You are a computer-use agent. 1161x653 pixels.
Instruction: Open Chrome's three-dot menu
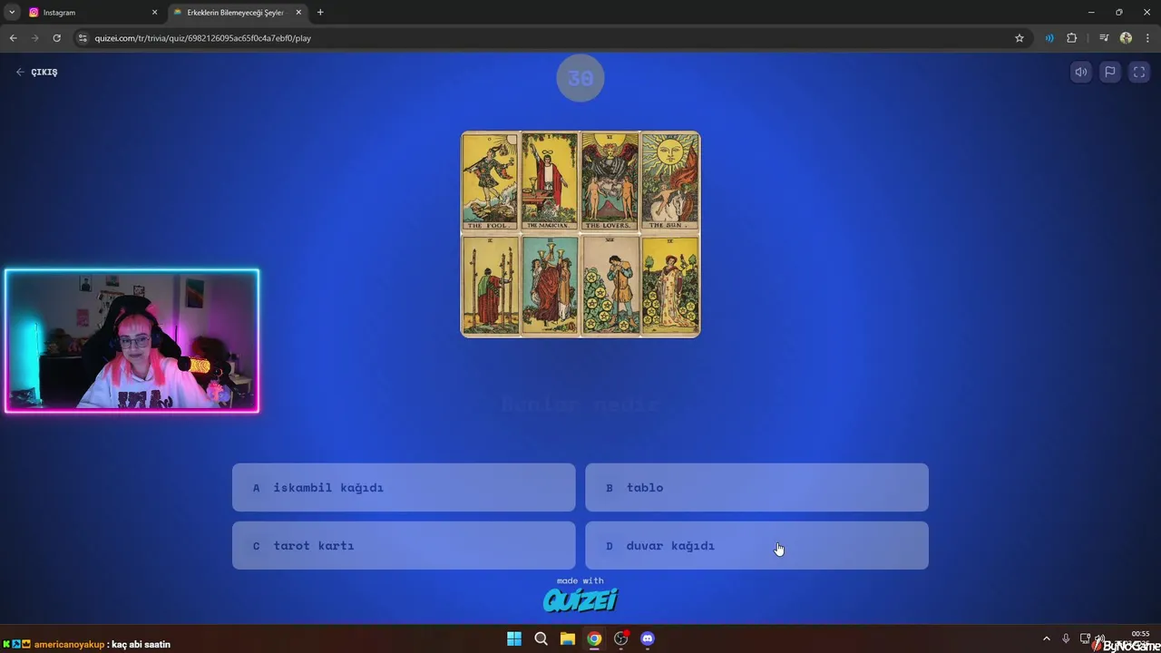click(1148, 38)
